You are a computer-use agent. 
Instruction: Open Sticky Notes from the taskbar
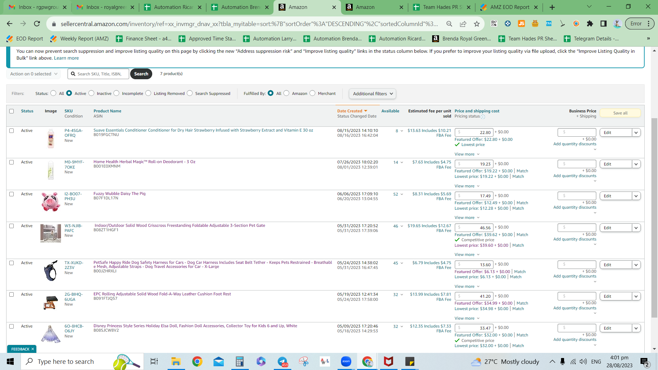click(x=410, y=361)
